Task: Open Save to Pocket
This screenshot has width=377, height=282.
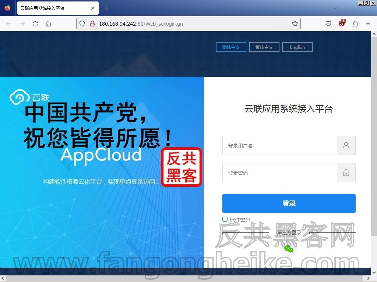Action: click(x=328, y=23)
